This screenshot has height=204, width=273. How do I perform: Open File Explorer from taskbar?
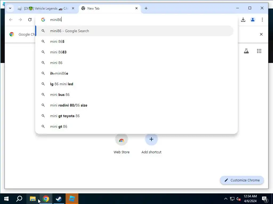[x=33, y=199]
